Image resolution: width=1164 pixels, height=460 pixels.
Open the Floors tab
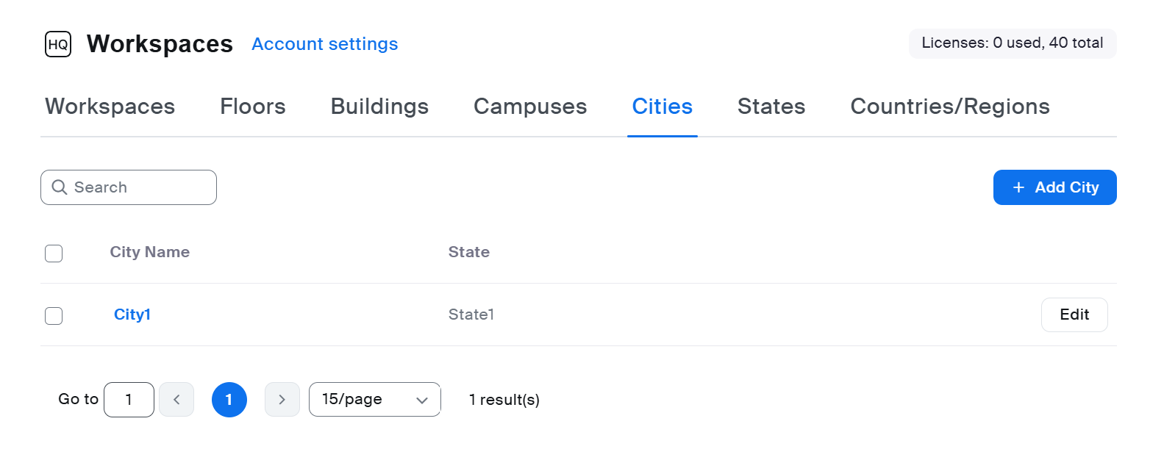[x=253, y=107]
